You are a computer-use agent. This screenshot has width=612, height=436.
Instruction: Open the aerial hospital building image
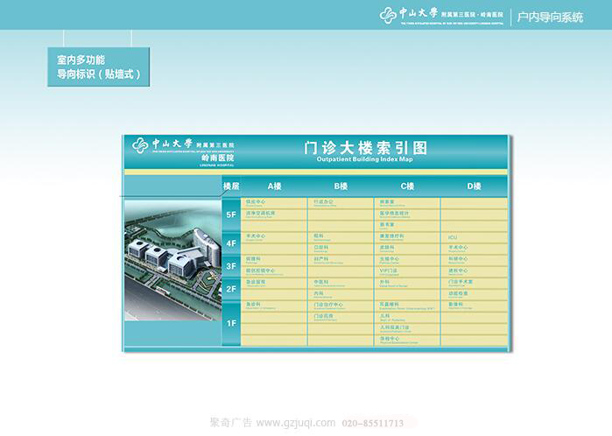click(x=172, y=248)
